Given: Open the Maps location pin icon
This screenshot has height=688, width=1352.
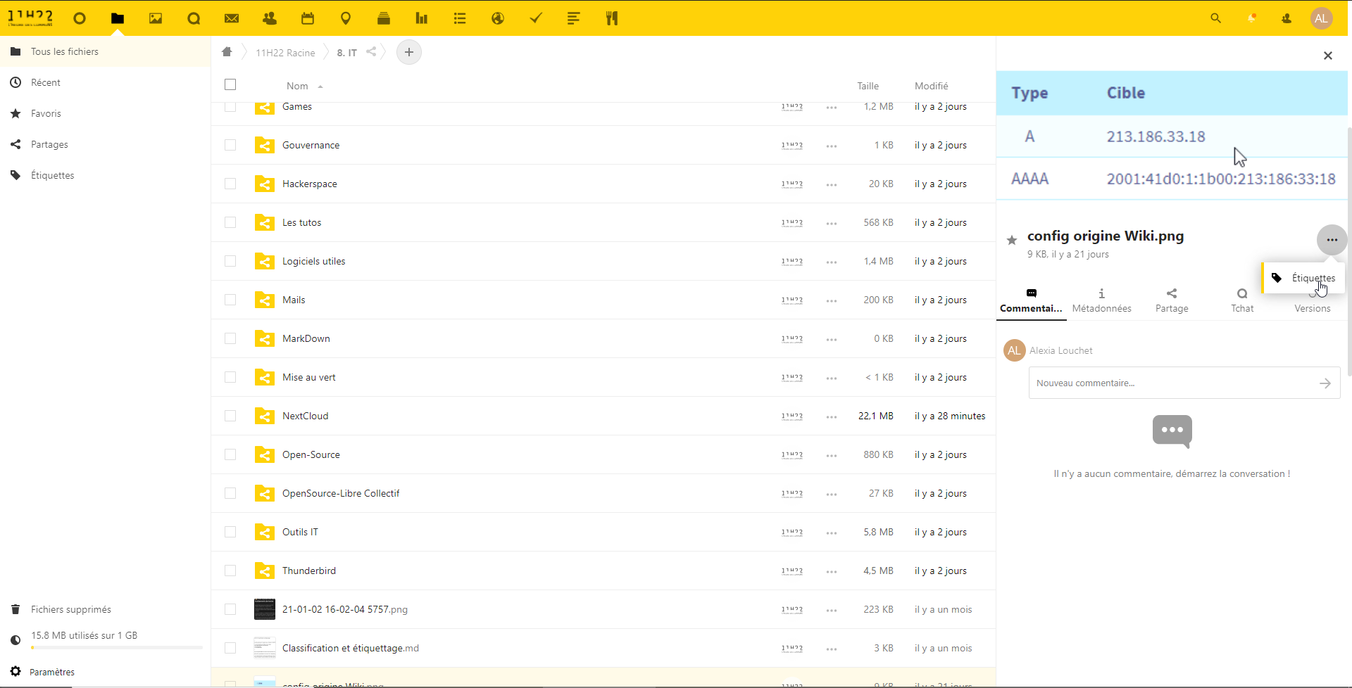Looking at the screenshot, I should coord(346,19).
